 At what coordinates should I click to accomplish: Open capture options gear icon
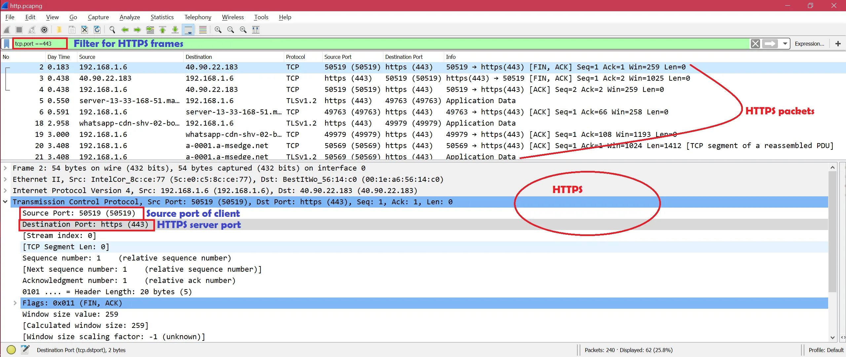44,30
